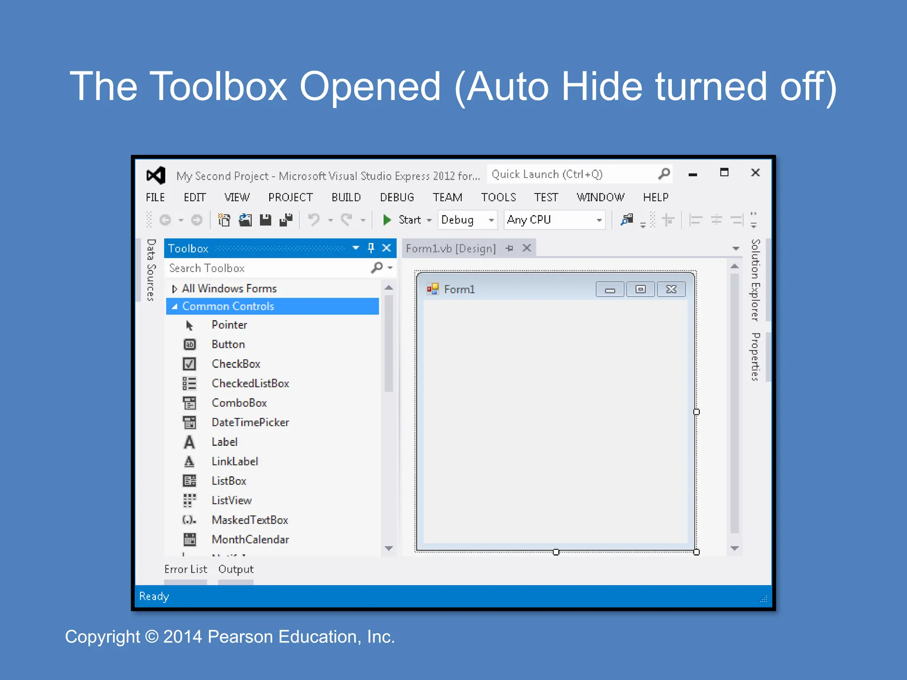
Task: Open the VIEW menu
Action: tap(237, 197)
